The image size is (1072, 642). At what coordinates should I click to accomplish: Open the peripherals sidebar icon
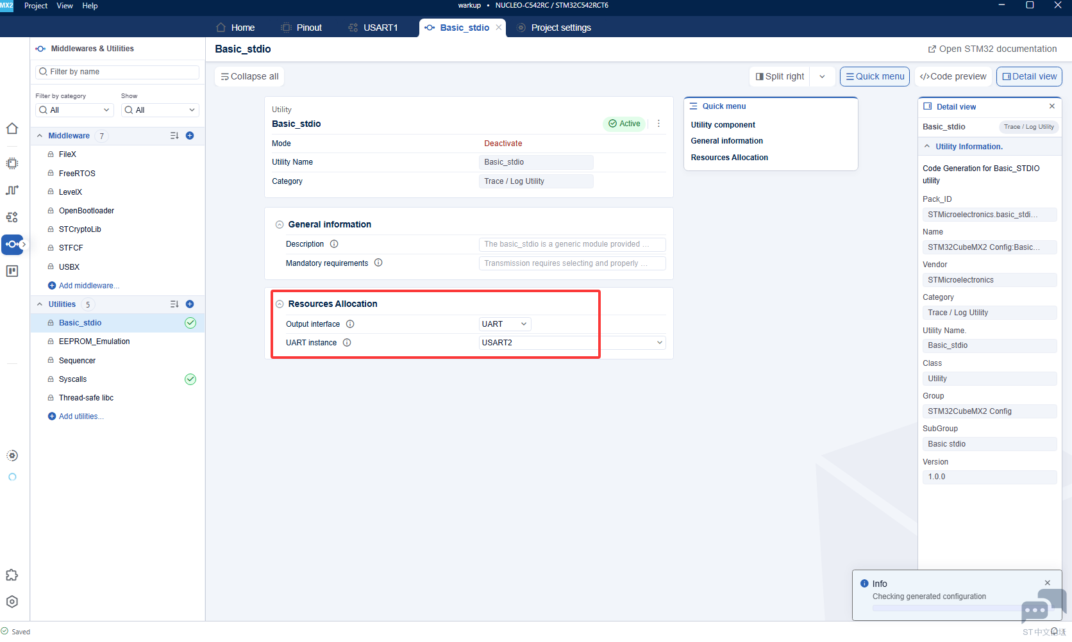click(x=12, y=217)
